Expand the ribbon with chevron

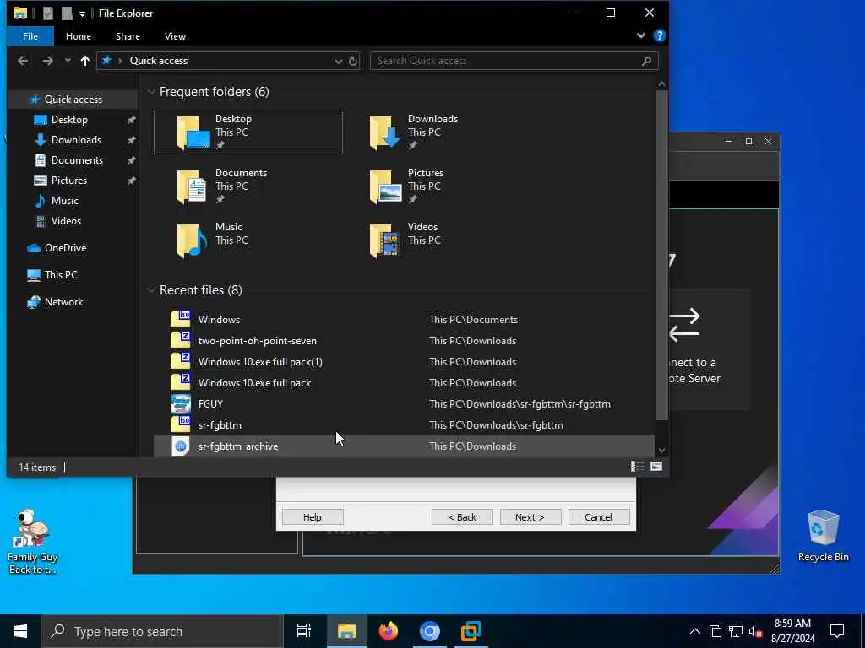point(640,35)
